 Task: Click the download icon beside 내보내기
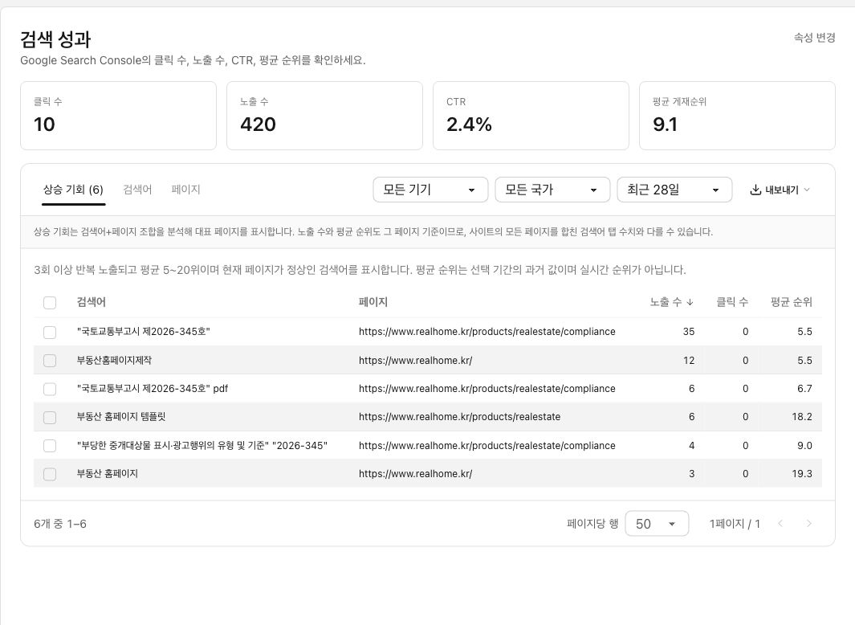click(755, 190)
